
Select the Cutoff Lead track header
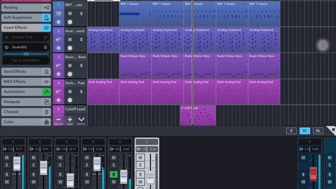click(x=75, y=109)
